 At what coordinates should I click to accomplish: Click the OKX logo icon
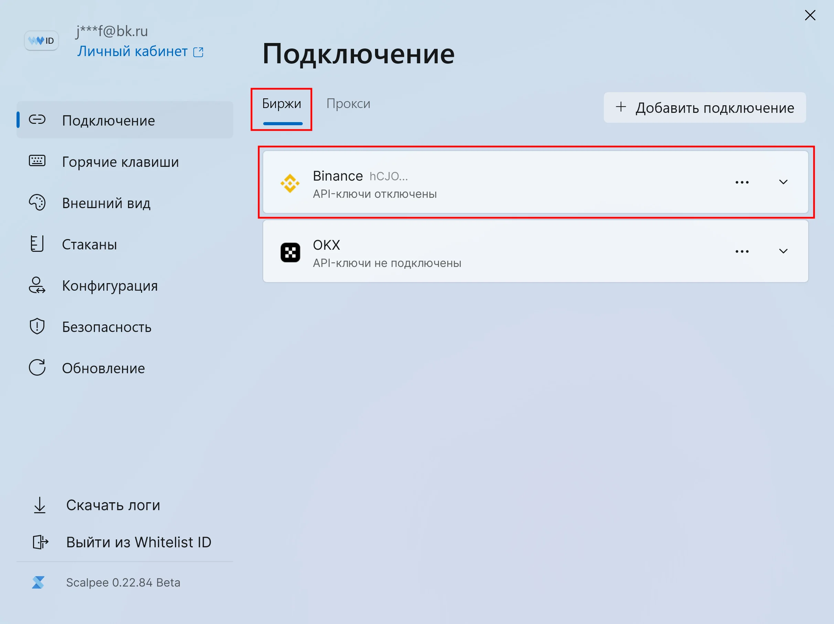click(x=290, y=252)
